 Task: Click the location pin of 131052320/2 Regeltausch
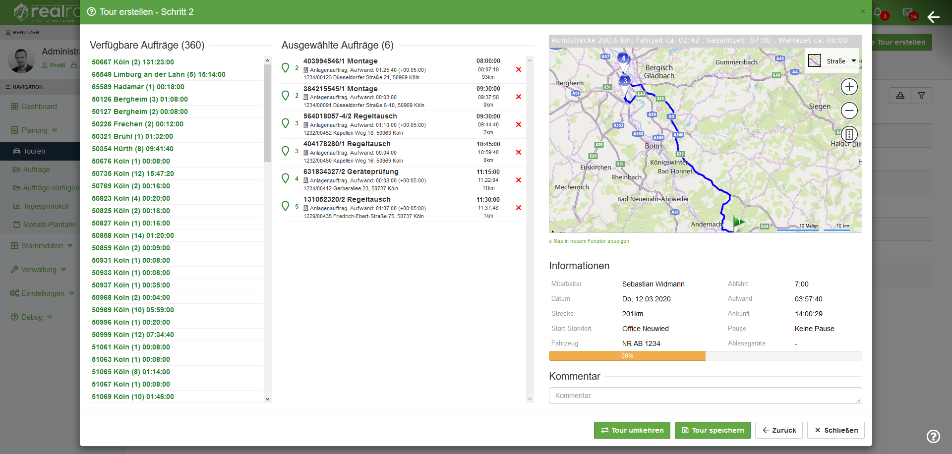click(286, 206)
